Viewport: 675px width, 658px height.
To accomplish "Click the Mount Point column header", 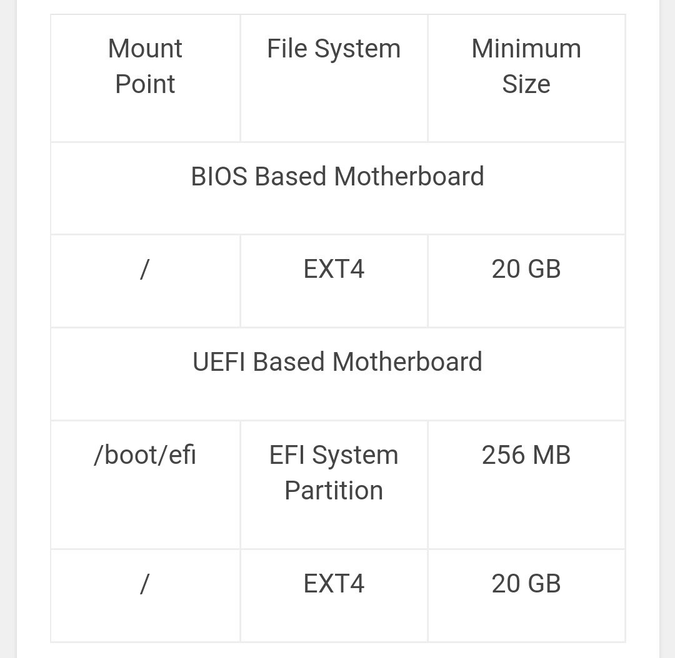I will coord(145,66).
